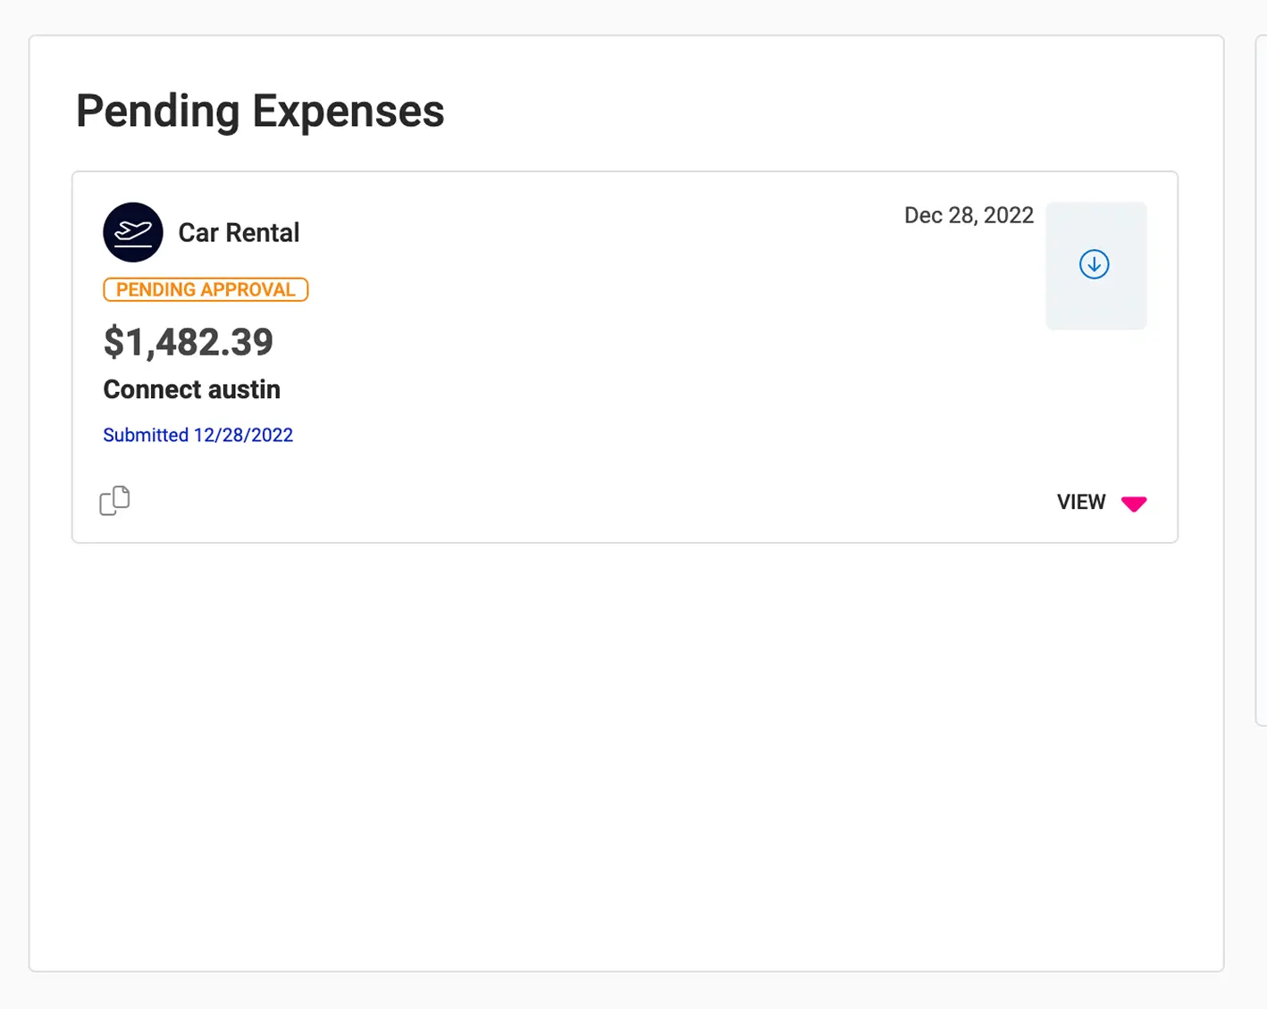Click the VIEW button on the Car Rental expense

pyautogui.click(x=1080, y=502)
